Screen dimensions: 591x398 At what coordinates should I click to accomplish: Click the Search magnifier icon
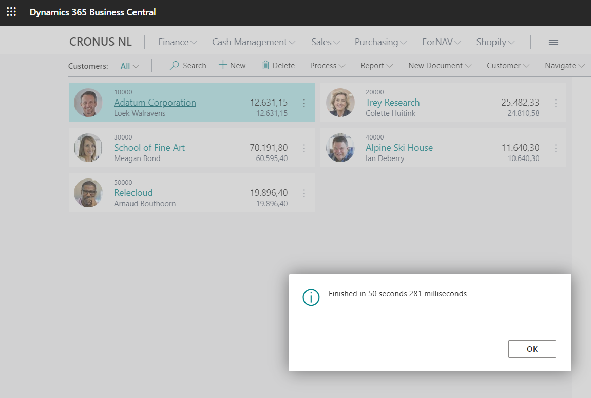coord(175,66)
